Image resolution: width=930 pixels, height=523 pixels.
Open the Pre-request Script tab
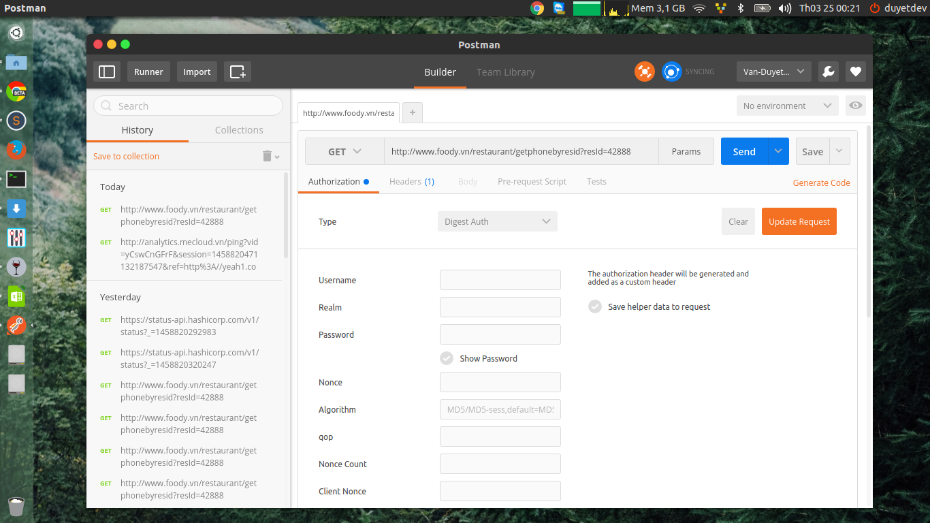[x=532, y=182]
